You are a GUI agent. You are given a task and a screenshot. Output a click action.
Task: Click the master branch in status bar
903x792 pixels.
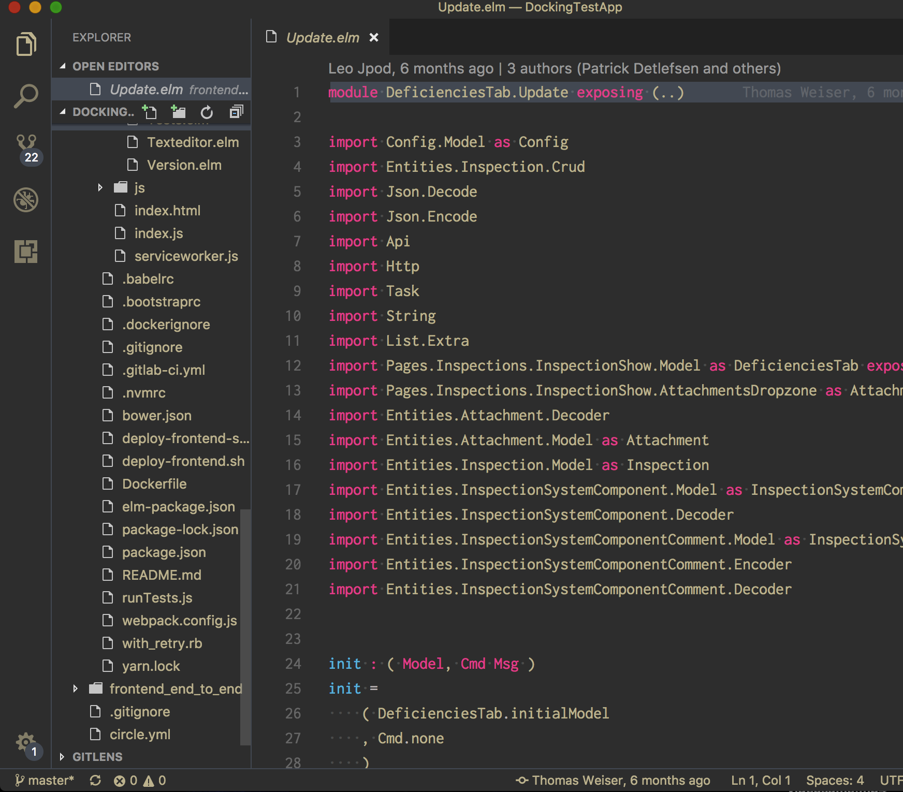[45, 781]
